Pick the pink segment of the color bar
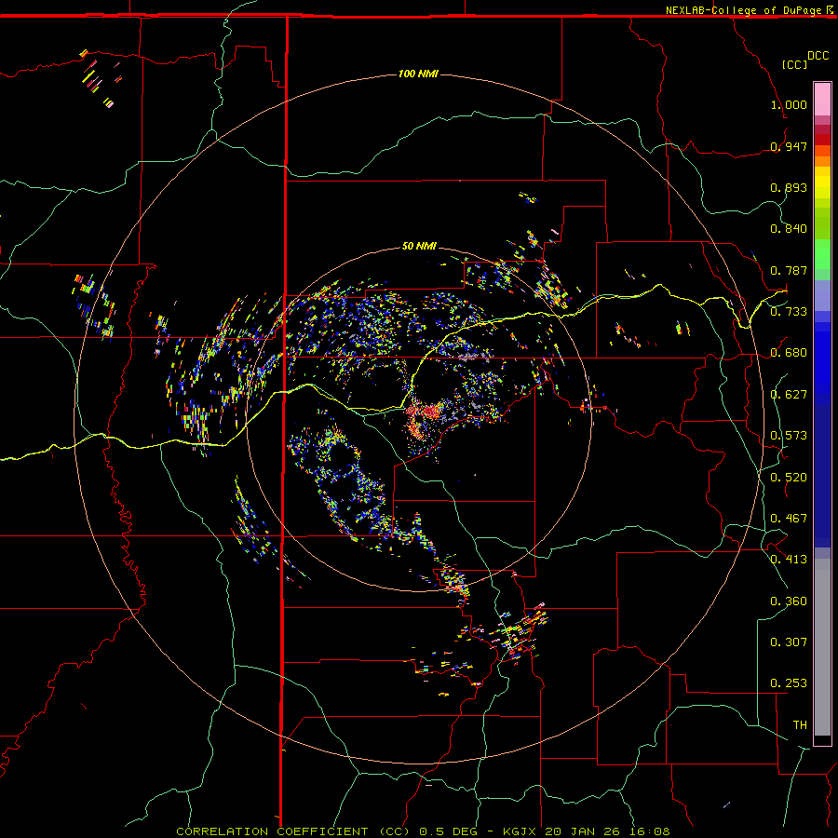Image resolution: width=838 pixels, height=838 pixels. tap(822, 100)
